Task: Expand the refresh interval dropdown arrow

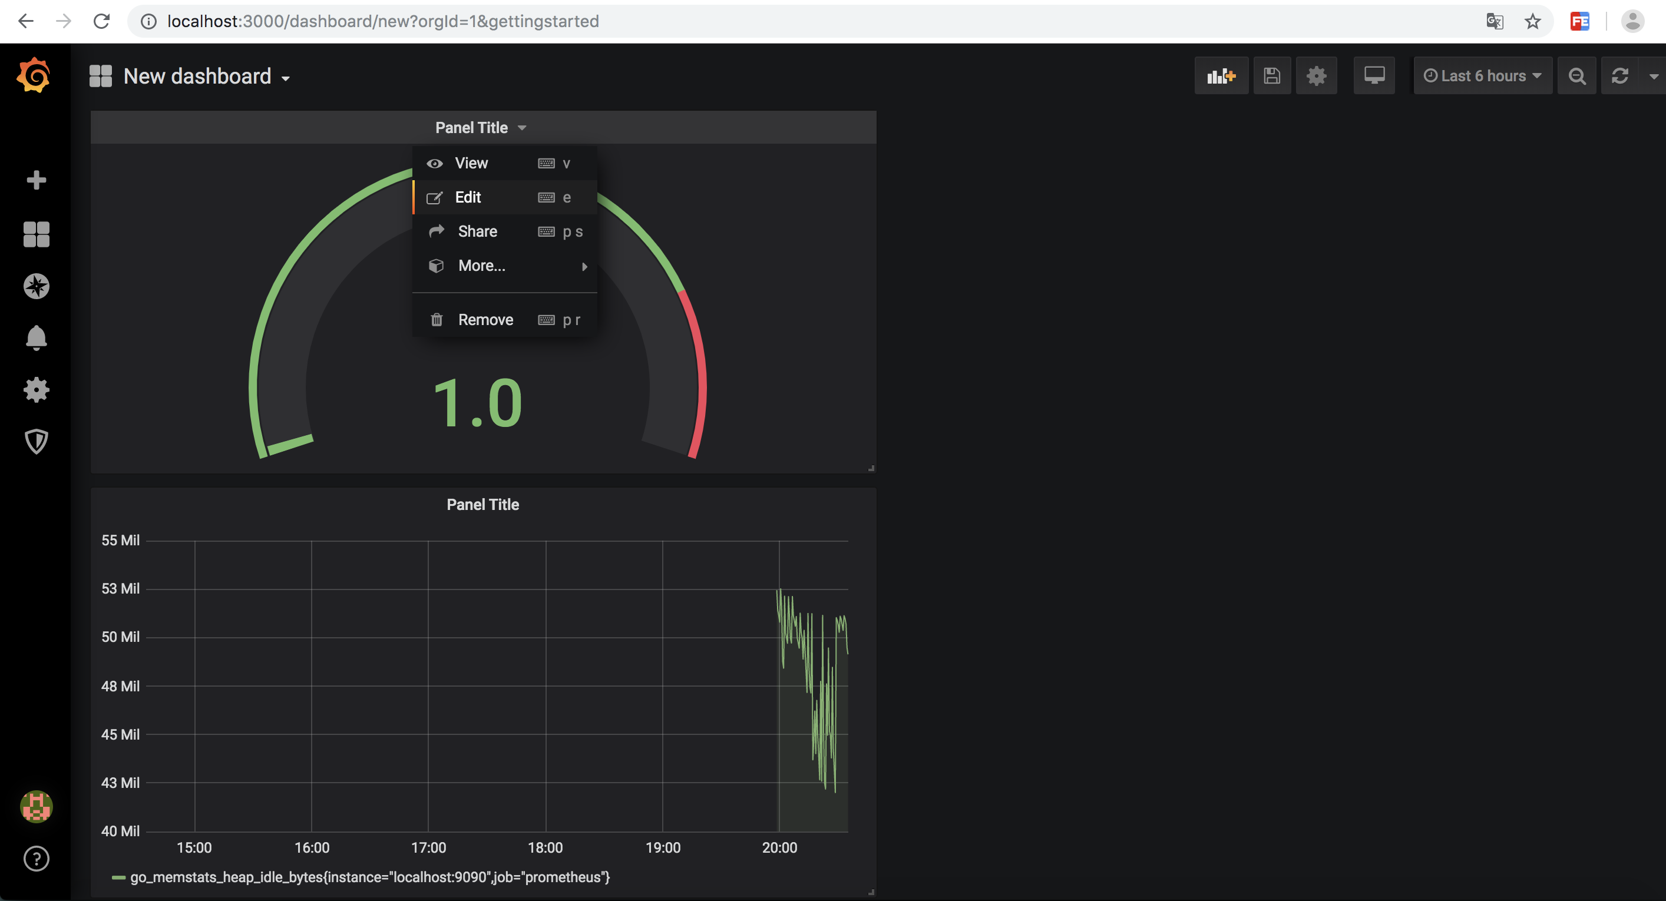Action: 1653,77
